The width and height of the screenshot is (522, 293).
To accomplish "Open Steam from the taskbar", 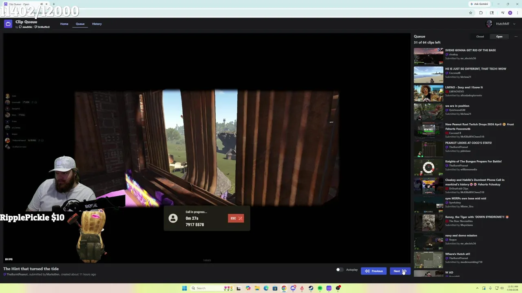I will (311, 288).
